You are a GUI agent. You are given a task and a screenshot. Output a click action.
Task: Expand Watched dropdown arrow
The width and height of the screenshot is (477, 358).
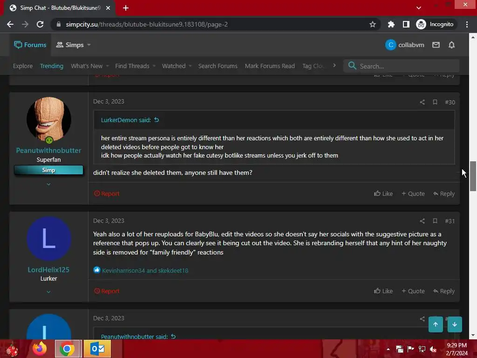190,66
